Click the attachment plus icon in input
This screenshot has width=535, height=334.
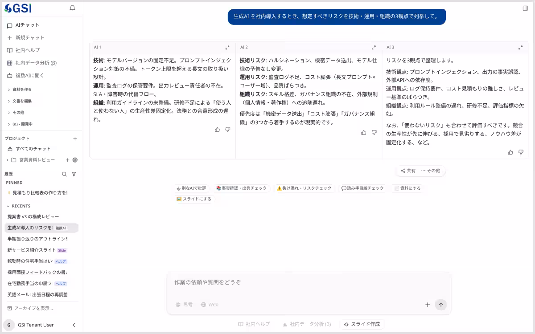coord(427,305)
